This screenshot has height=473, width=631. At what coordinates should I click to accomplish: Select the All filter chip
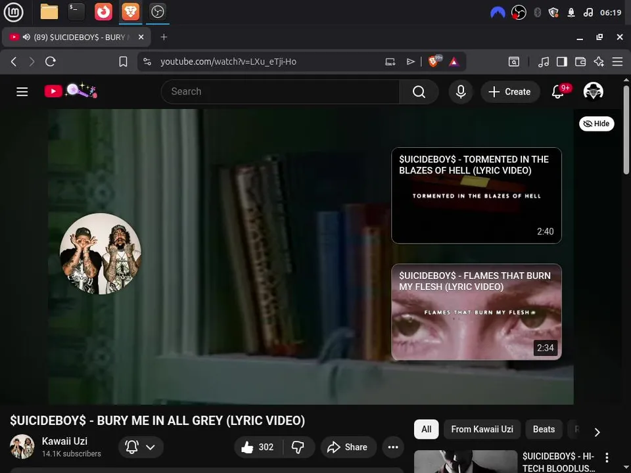pyautogui.click(x=426, y=429)
